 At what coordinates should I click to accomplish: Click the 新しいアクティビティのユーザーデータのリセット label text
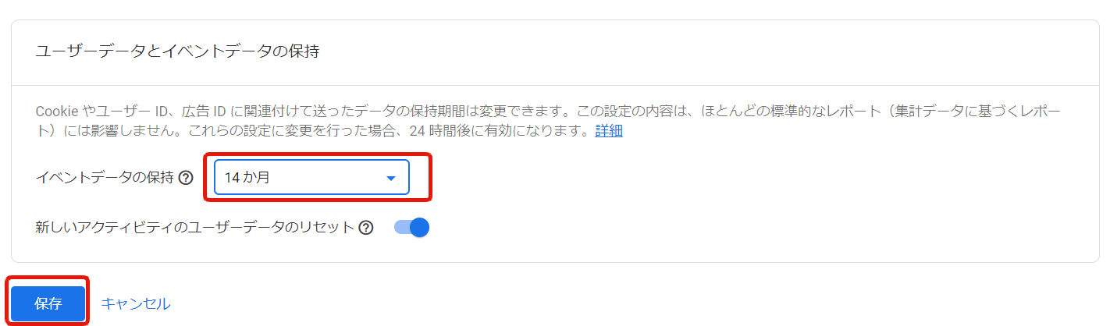pyautogui.click(x=195, y=228)
